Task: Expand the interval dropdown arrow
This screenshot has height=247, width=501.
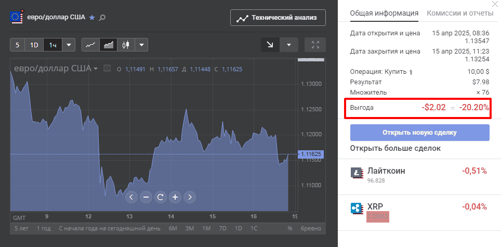Action: tap(69, 45)
